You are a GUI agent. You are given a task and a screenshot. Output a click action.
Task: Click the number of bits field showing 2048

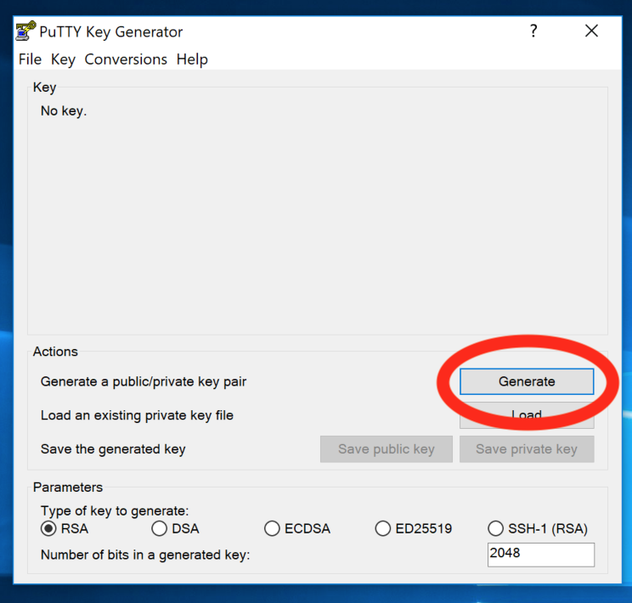point(541,554)
